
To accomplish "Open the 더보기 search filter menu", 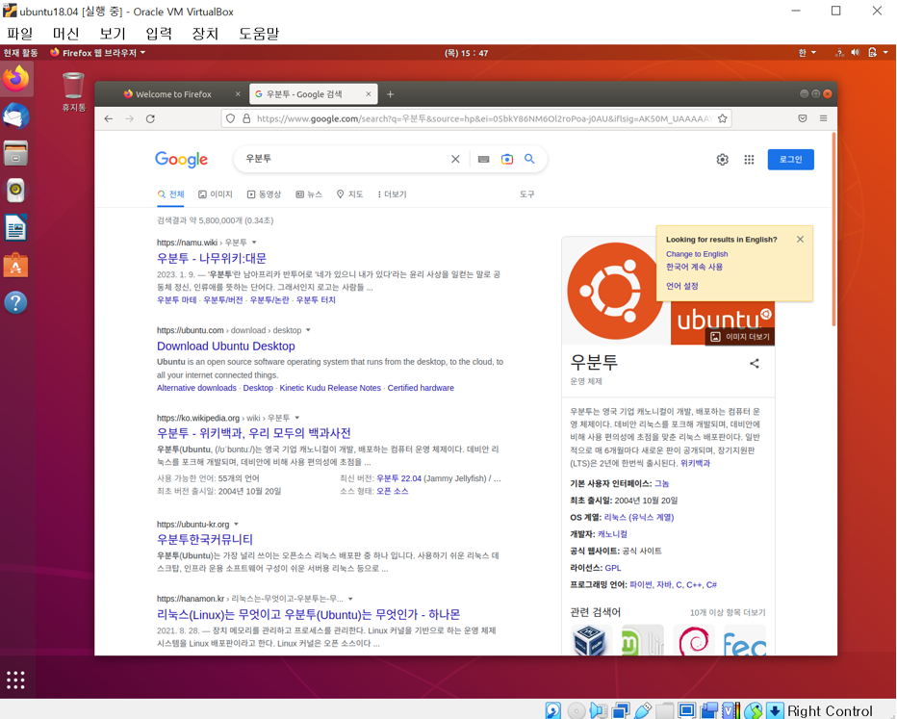I will click(392, 194).
